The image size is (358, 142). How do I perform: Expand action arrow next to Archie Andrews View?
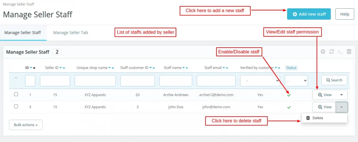pyautogui.click(x=342, y=95)
